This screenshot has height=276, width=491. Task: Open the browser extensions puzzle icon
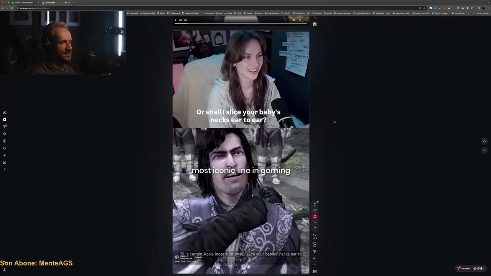(x=472, y=8)
